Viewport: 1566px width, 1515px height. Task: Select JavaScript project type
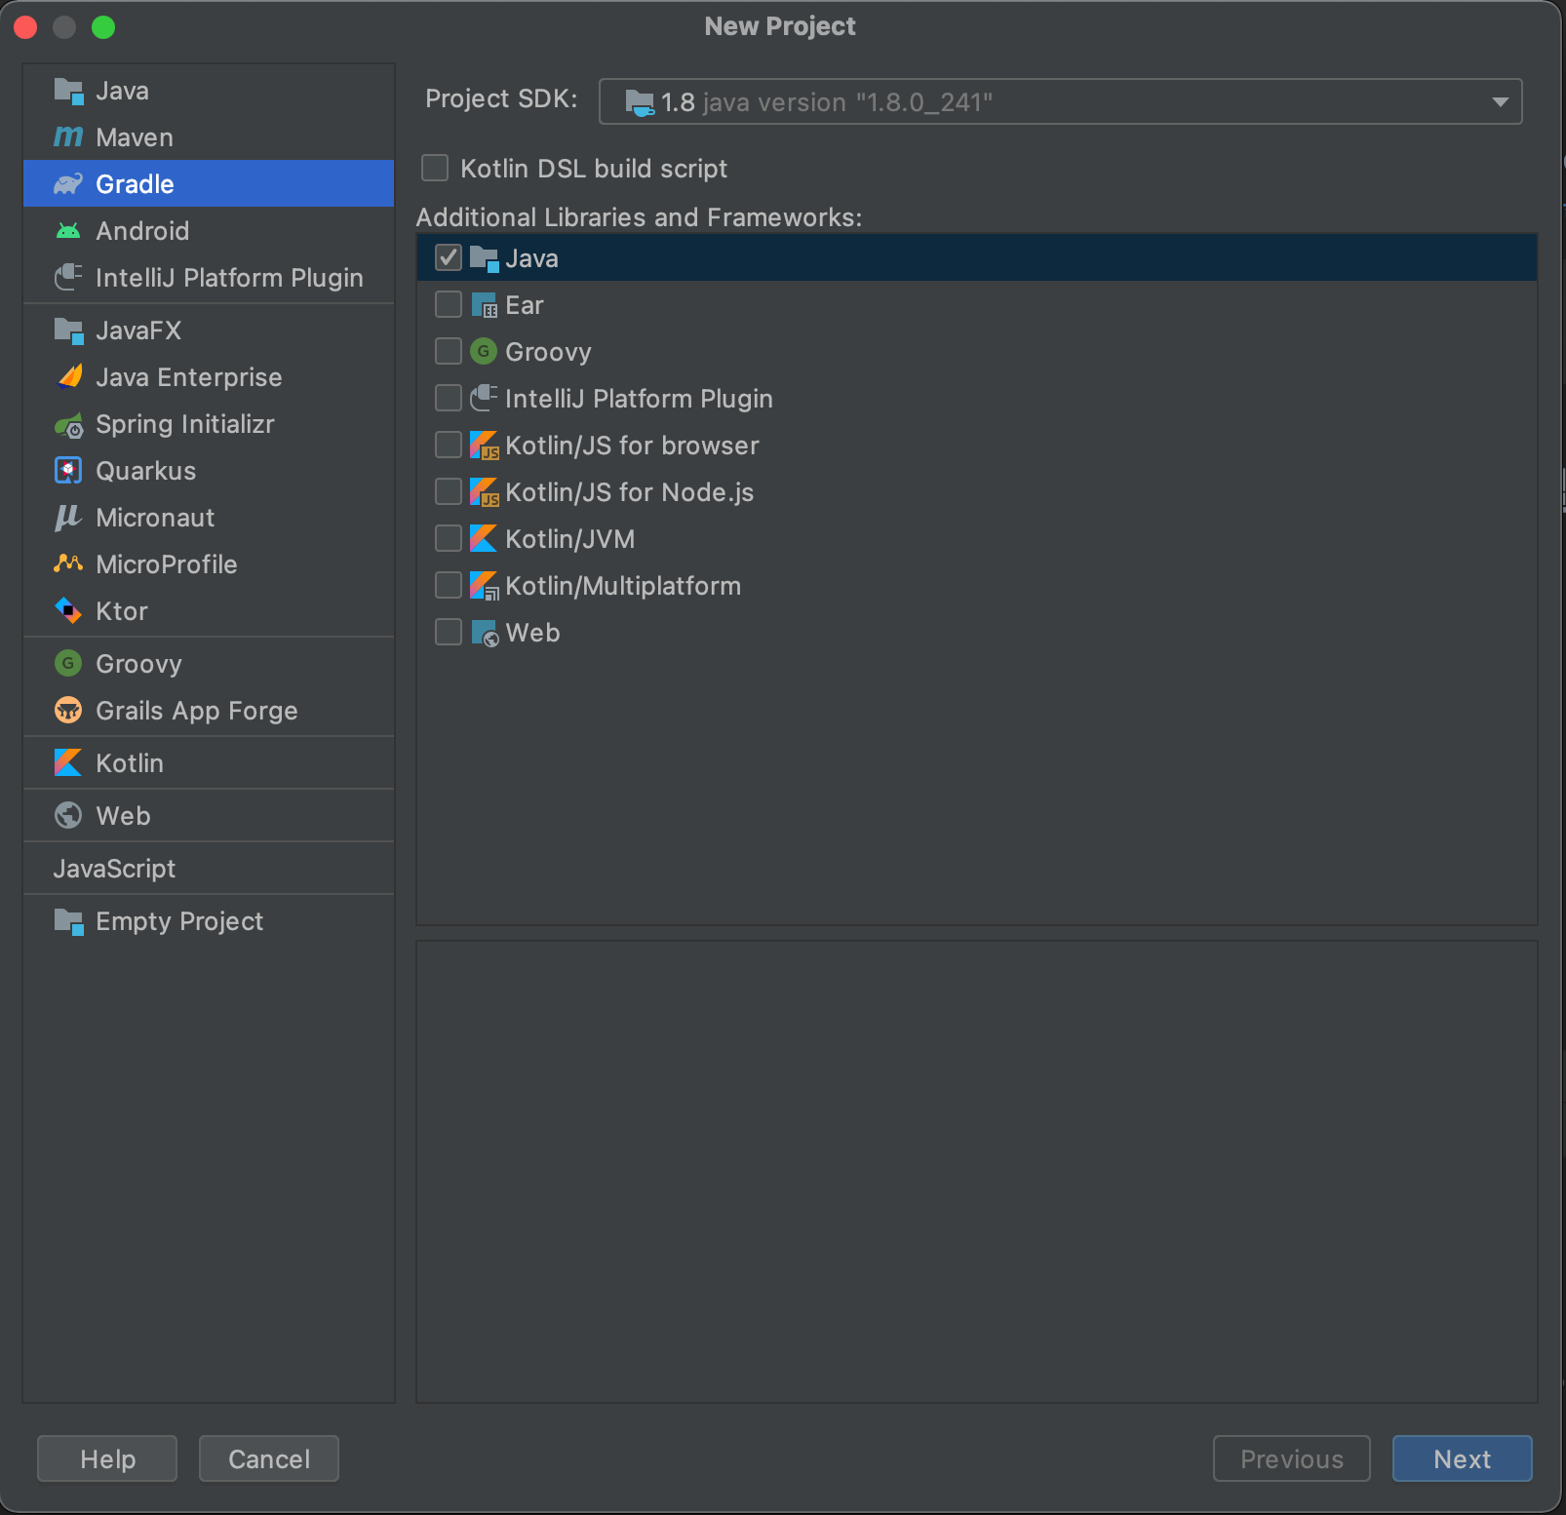[209, 869]
